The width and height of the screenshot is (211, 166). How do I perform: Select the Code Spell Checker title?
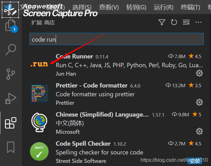click(83, 144)
